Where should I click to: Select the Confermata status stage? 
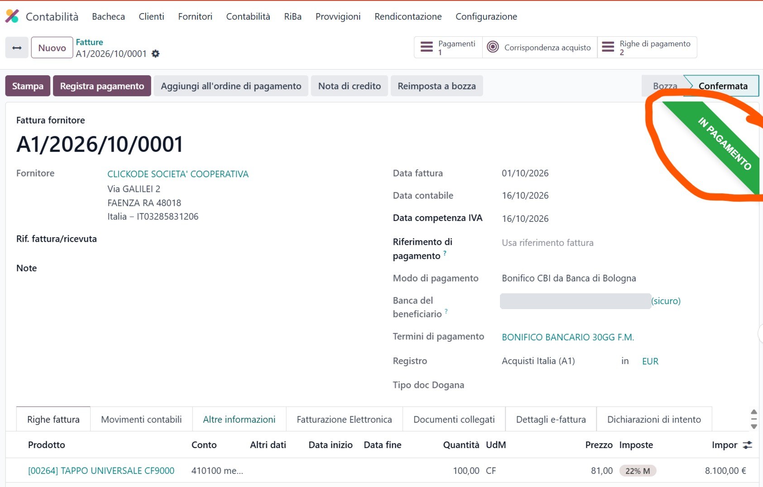[x=723, y=86]
